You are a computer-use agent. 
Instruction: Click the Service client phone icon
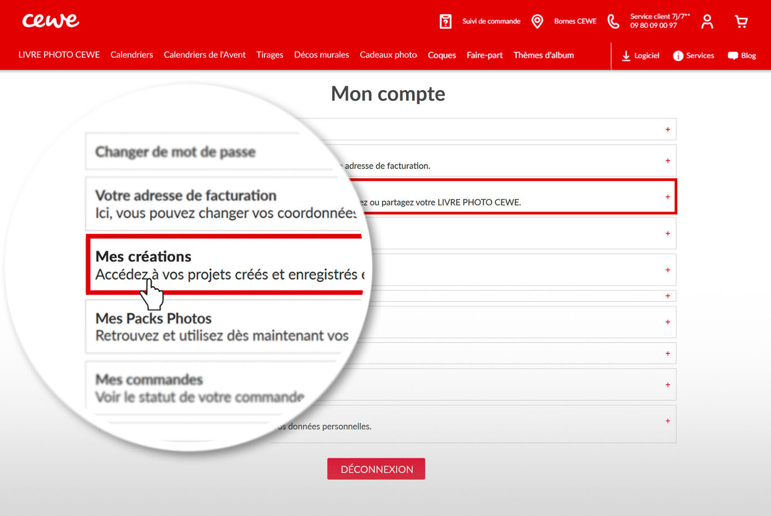613,21
